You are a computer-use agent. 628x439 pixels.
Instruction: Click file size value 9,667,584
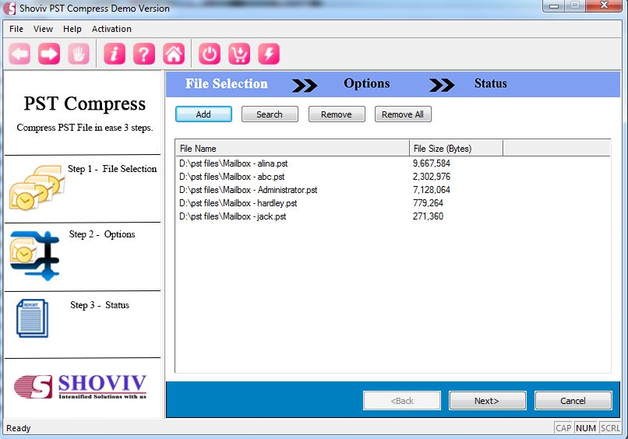(432, 163)
